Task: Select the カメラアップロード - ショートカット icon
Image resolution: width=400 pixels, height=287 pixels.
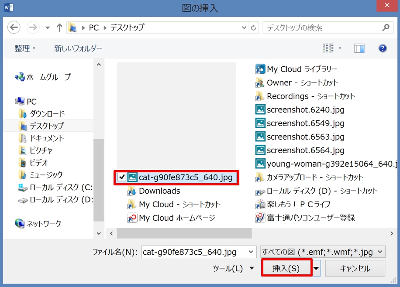Action: [x=260, y=178]
